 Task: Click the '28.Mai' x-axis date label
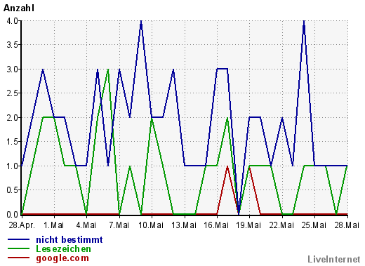pos(347,225)
